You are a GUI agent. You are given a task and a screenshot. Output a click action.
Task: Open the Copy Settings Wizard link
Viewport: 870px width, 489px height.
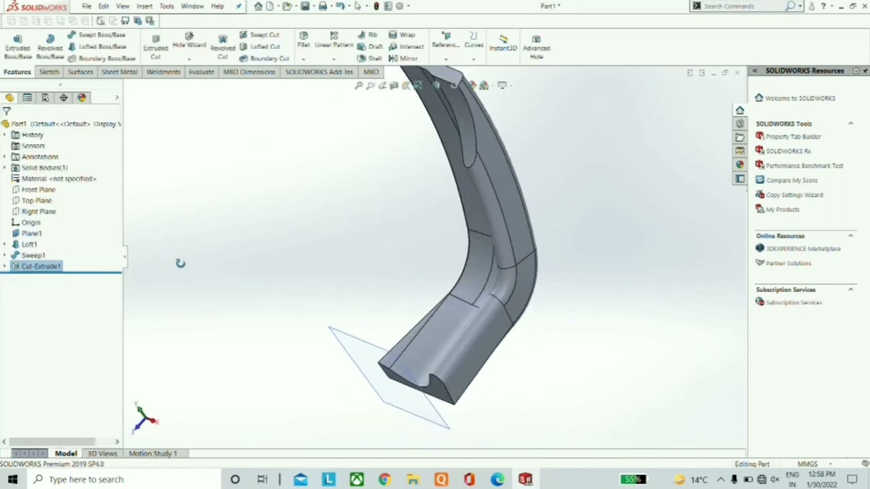coord(794,195)
